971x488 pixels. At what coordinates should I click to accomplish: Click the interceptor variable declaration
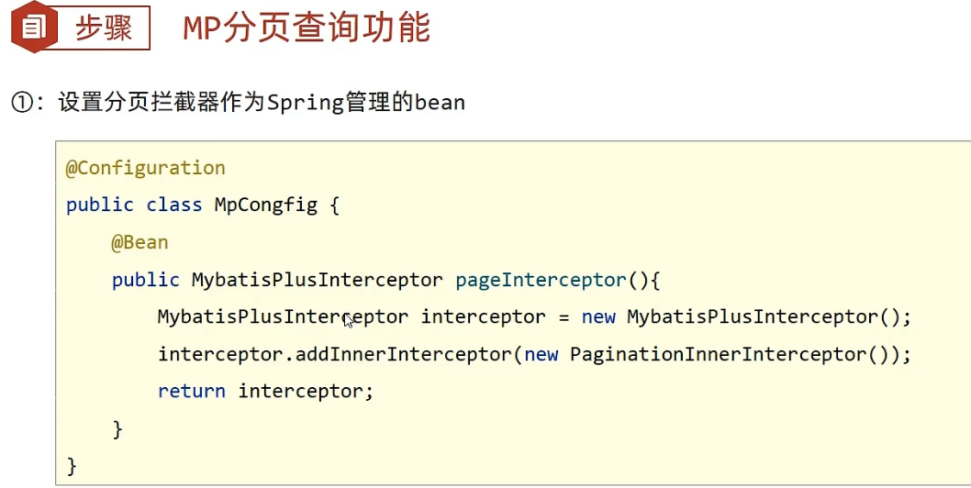tap(483, 317)
